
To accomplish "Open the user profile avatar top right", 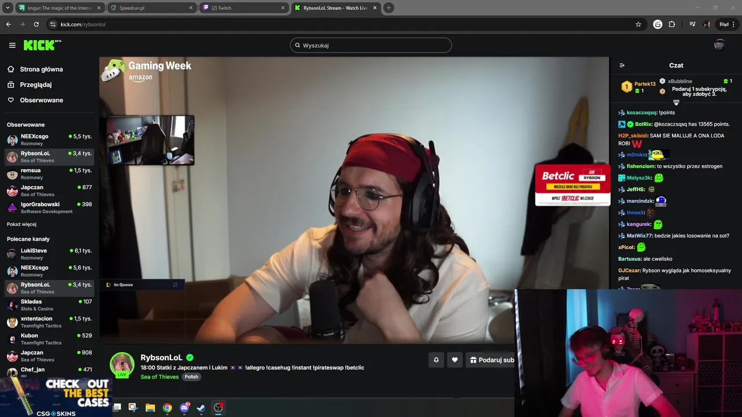I will (x=719, y=45).
